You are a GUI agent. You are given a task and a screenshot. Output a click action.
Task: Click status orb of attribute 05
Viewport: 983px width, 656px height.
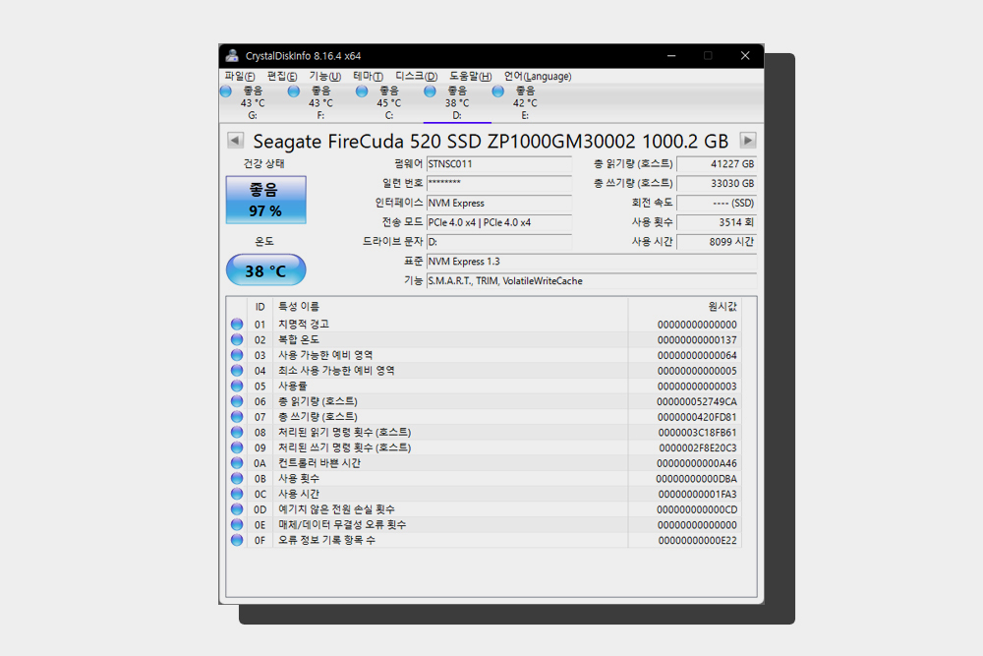pos(237,386)
